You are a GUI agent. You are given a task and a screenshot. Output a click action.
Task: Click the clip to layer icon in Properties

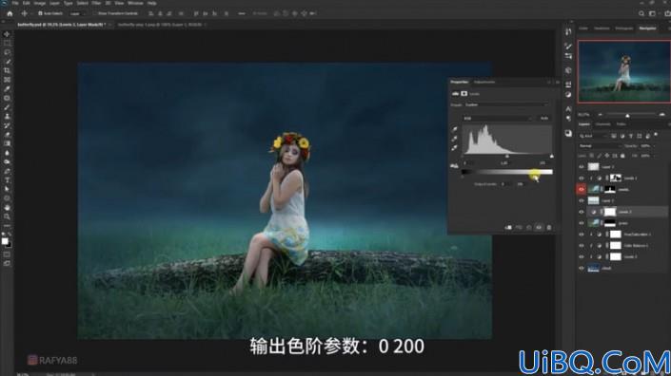tap(508, 228)
